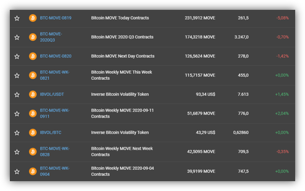Screen dimensions: 305x191
Task: Open BTC-MOVE-2020Q3 market page
Action: tap(51, 37)
